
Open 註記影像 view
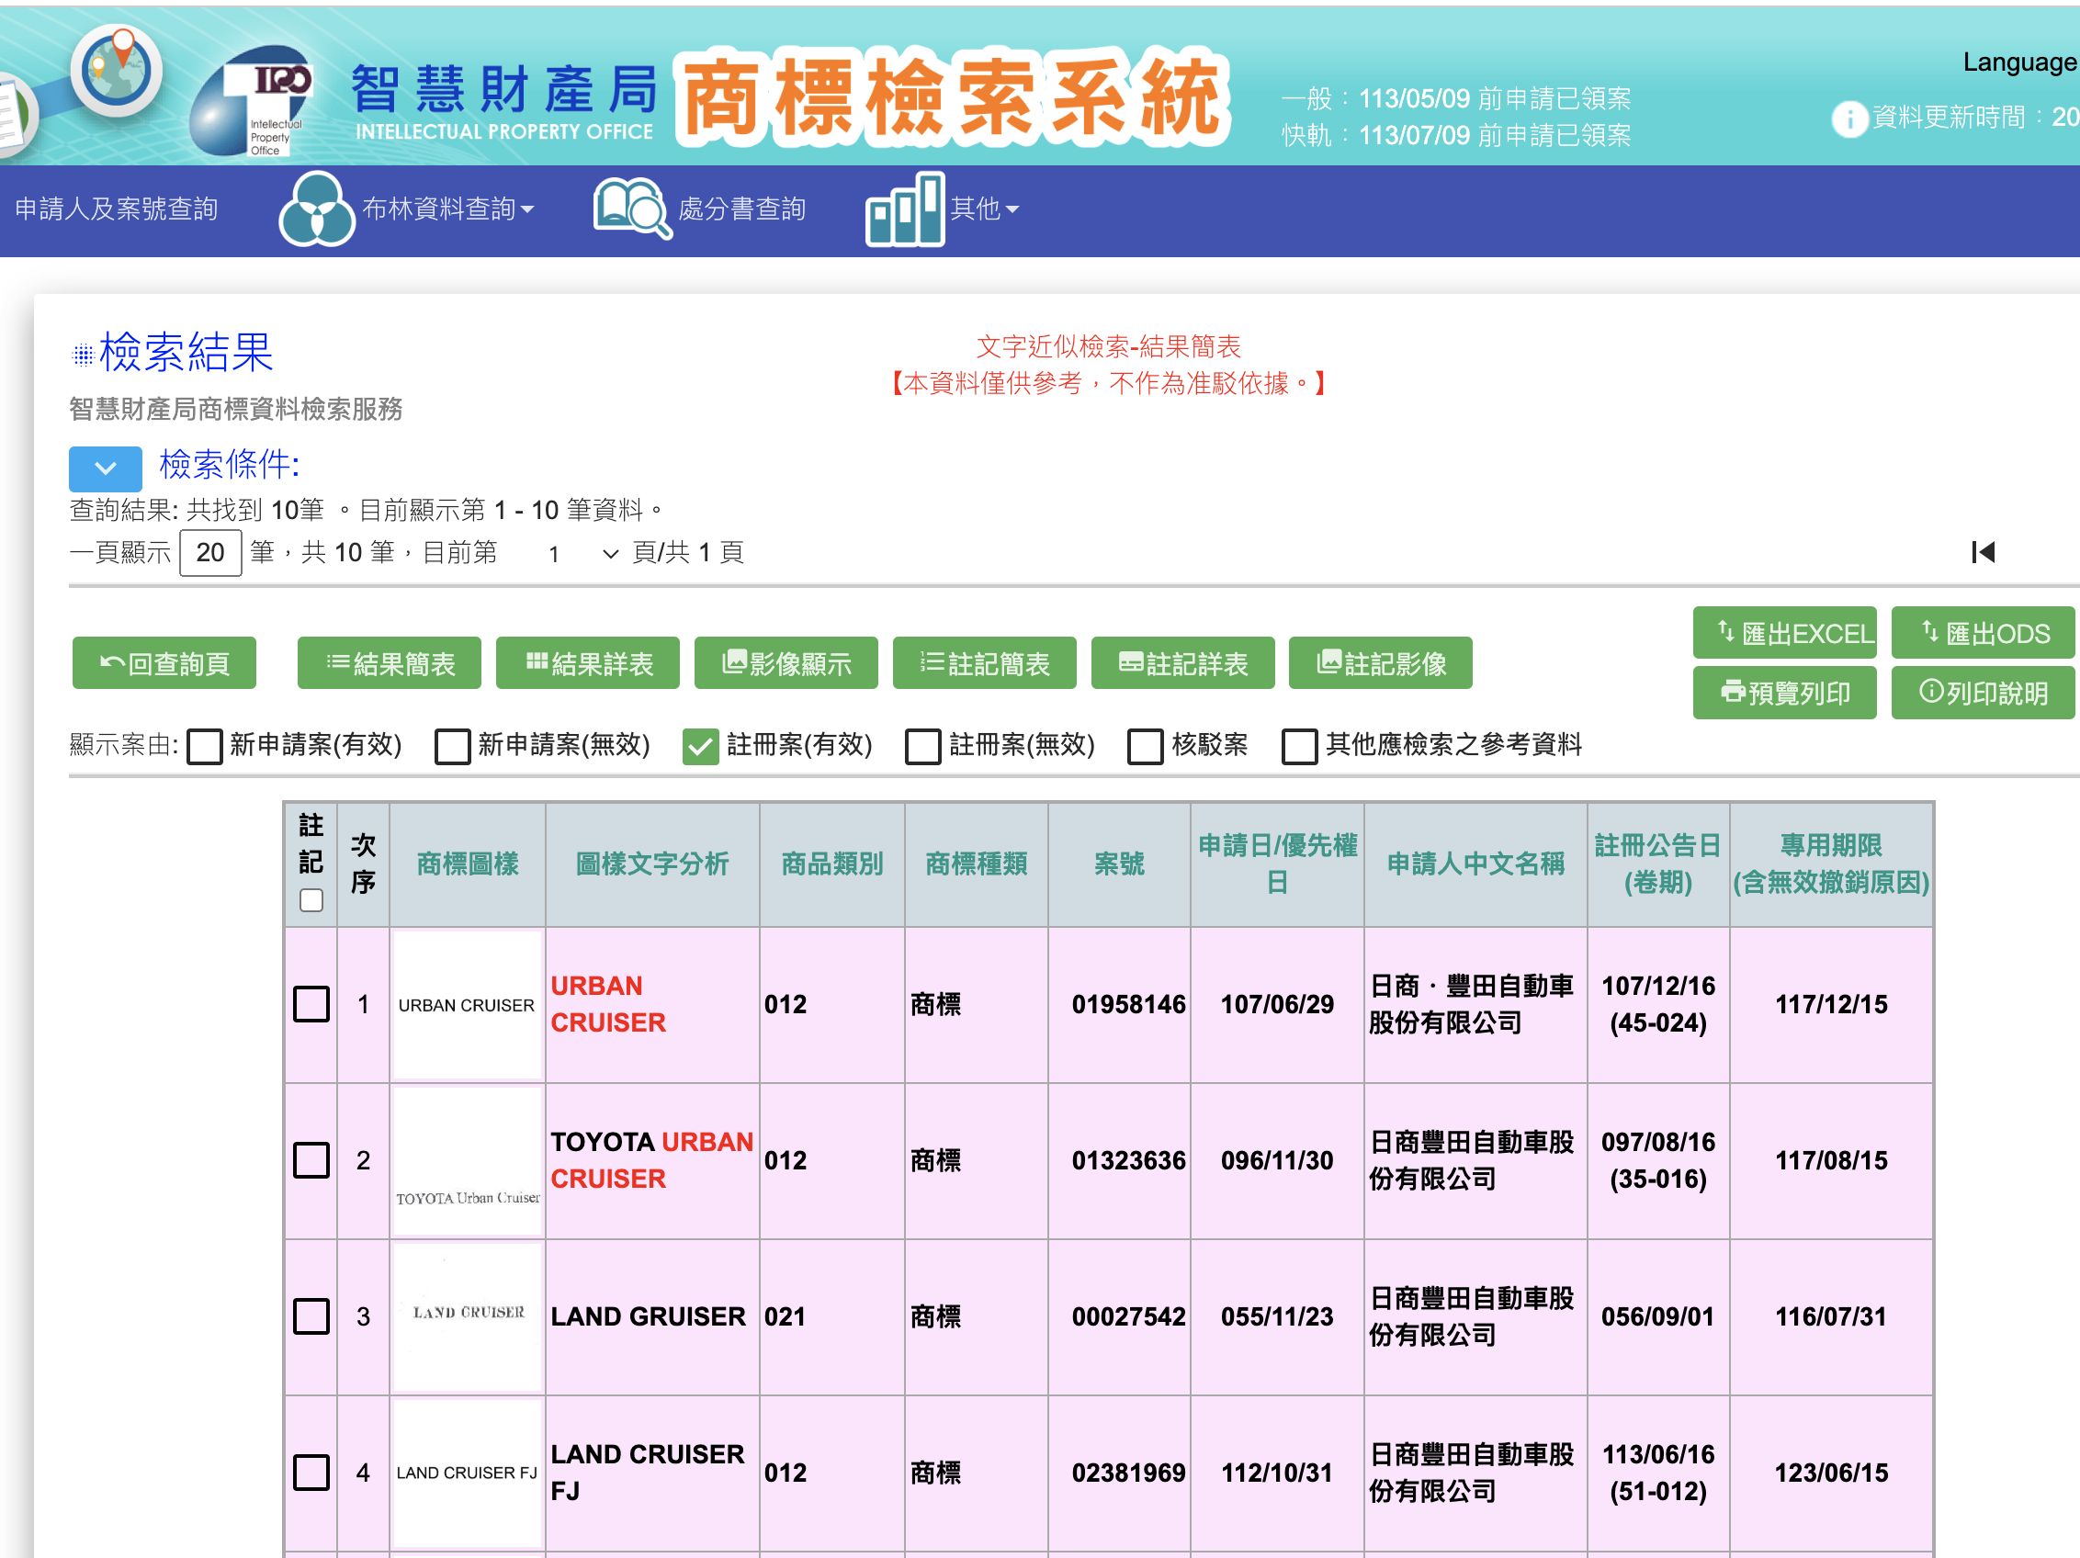(x=1381, y=664)
